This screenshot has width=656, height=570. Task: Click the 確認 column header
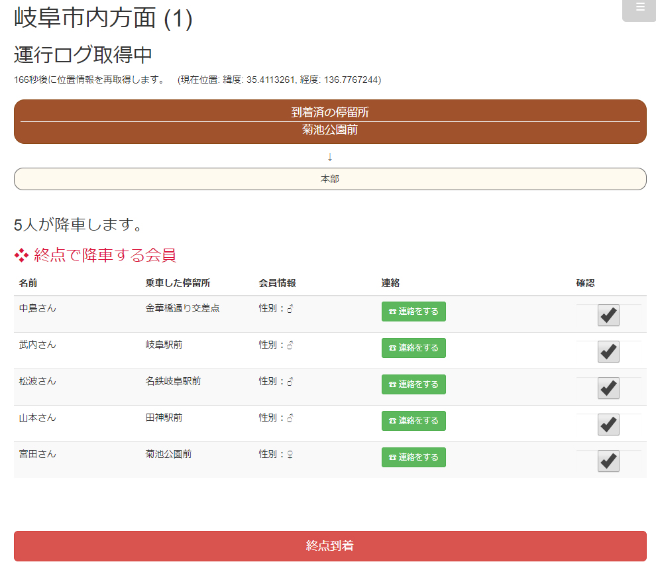pos(585,283)
